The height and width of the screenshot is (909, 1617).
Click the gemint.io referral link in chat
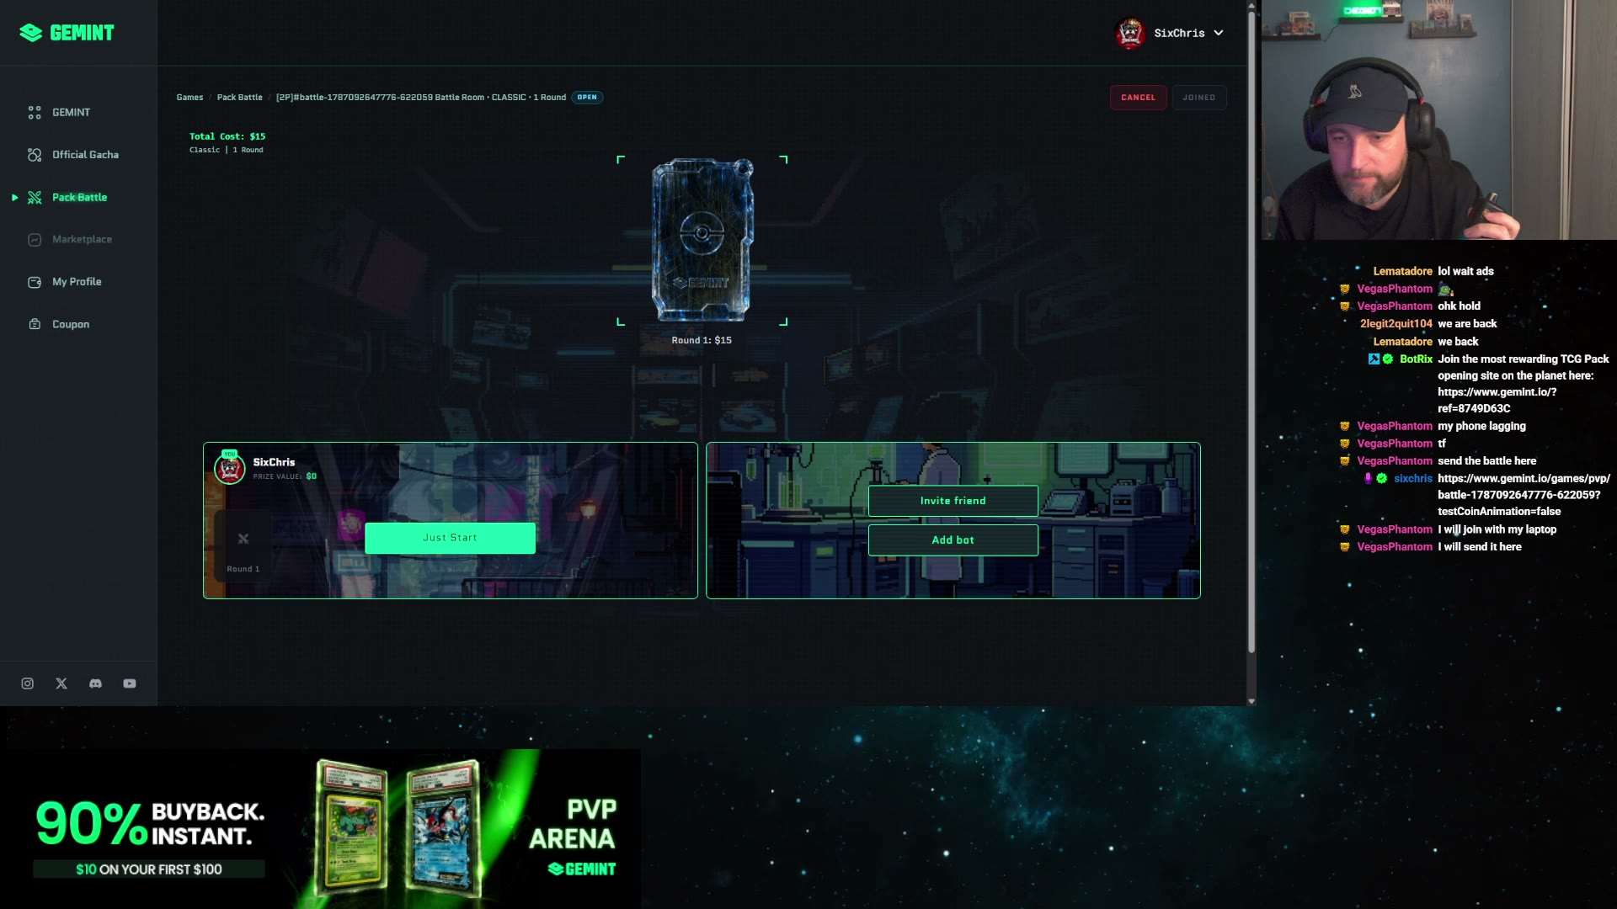pos(1497,401)
